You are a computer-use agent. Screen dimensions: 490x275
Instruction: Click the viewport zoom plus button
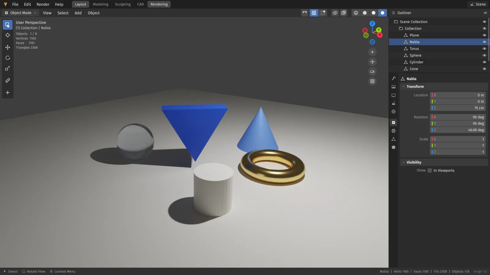372,52
